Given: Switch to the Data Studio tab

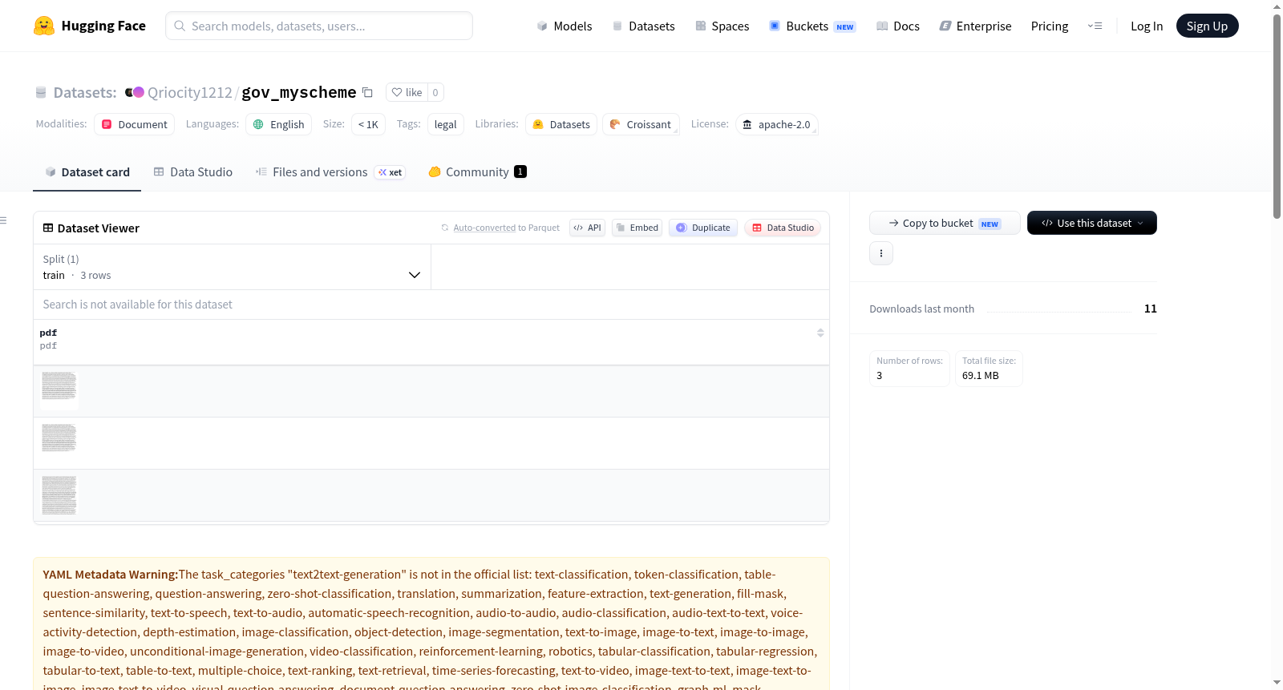Looking at the screenshot, I should (193, 172).
